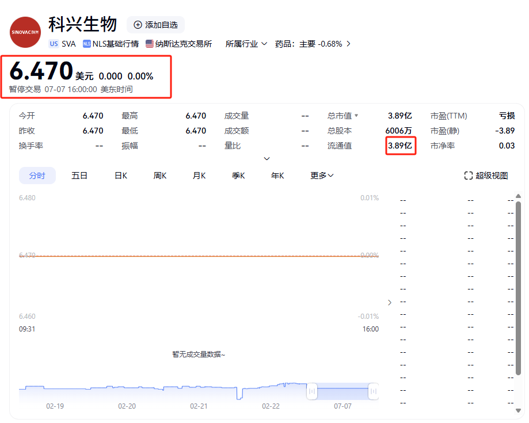
Task: Open 超级视图 fullscreen view
Action: point(486,176)
